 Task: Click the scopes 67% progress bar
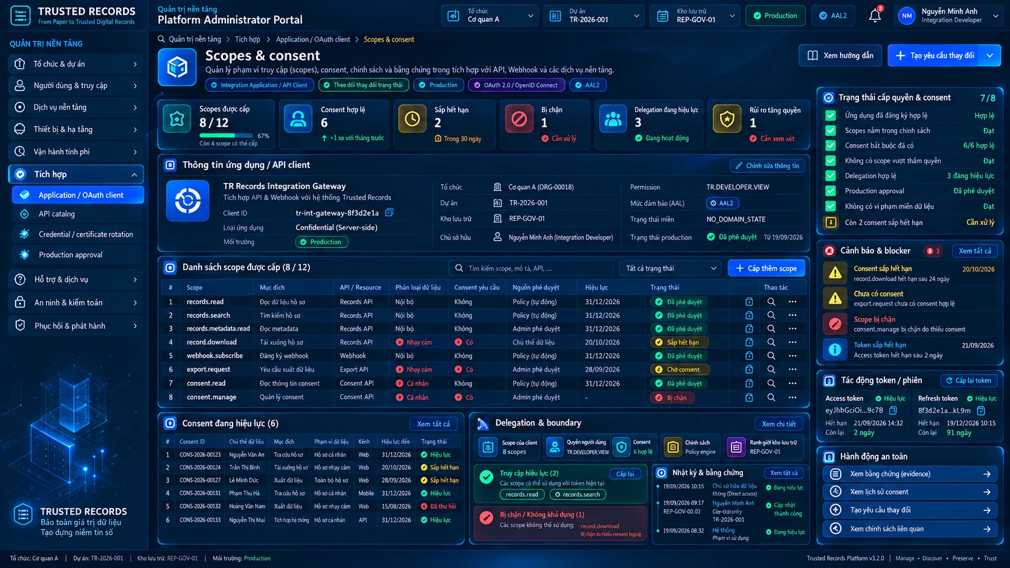point(226,136)
